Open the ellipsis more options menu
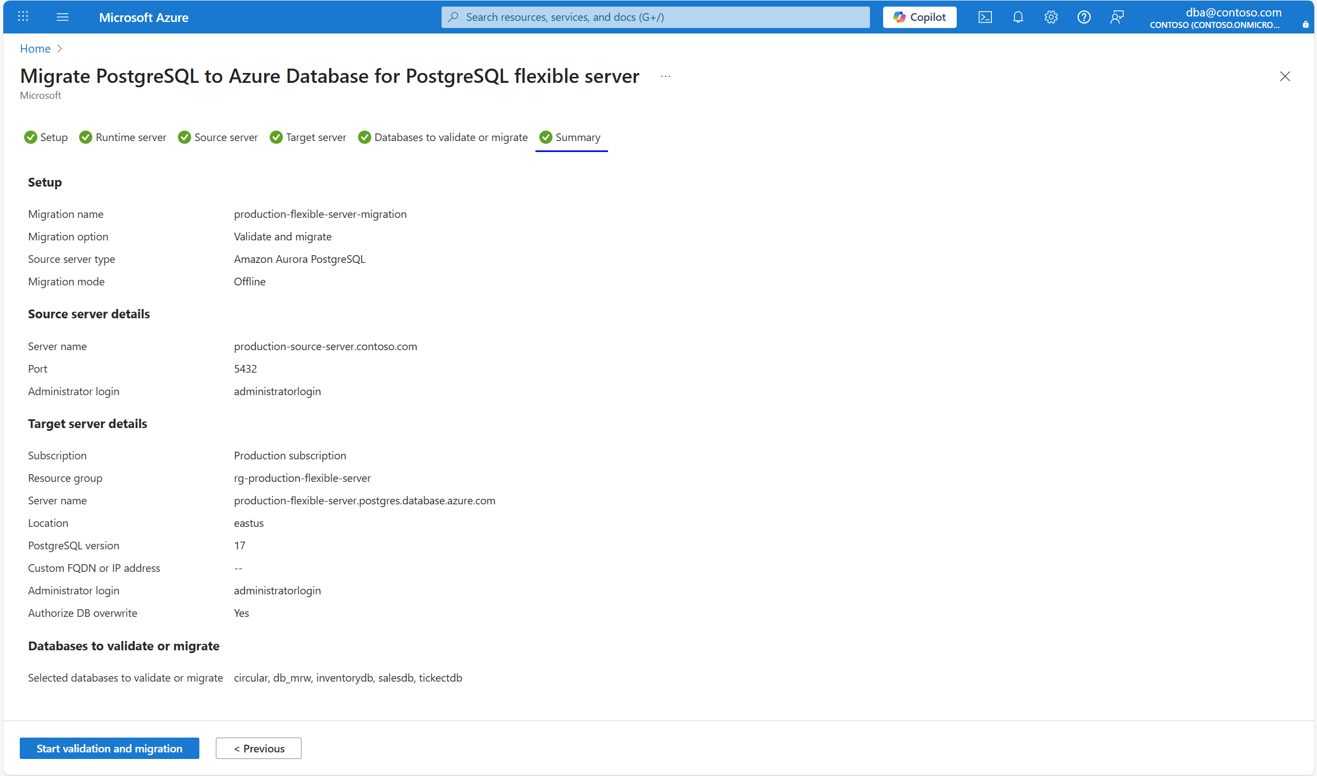This screenshot has height=776, width=1317. (666, 76)
